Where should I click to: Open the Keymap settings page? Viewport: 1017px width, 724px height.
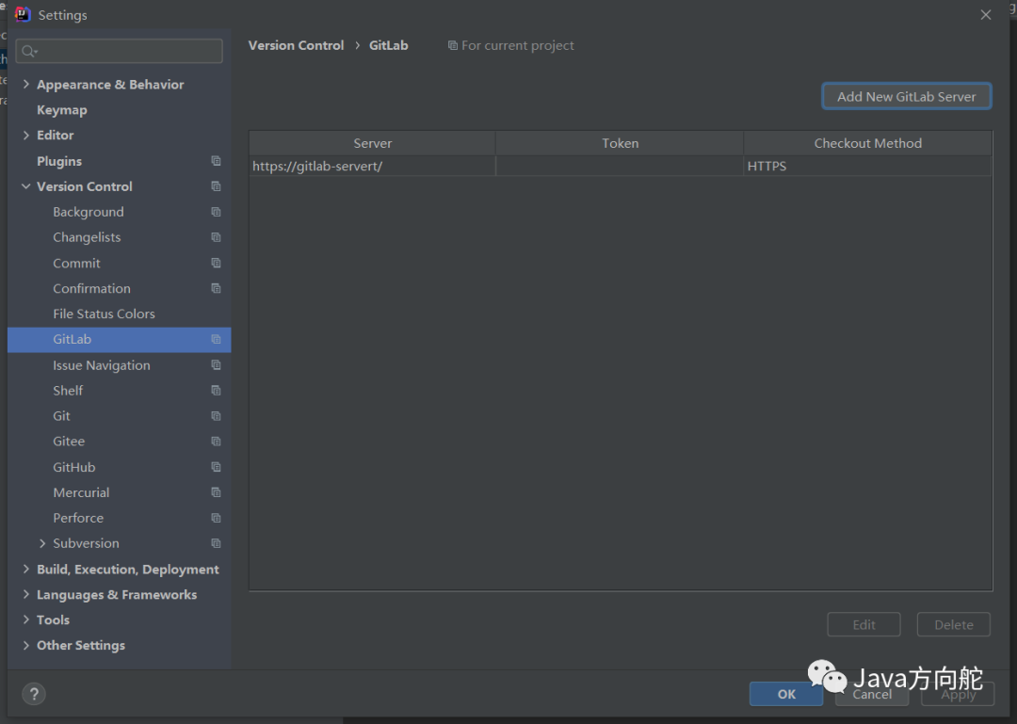(x=61, y=109)
